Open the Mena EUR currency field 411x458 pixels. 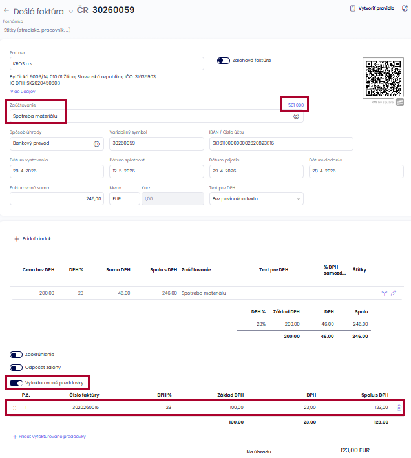click(x=124, y=199)
